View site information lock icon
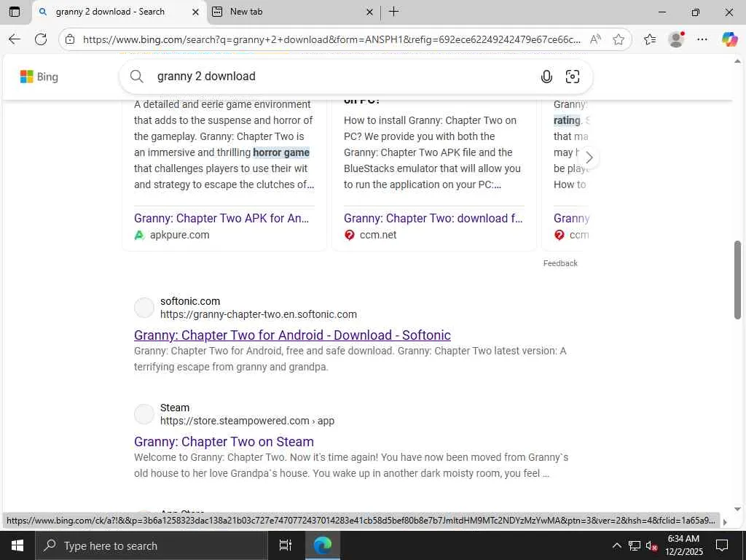The height and width of the screenshot is (560, 746). 70,39
